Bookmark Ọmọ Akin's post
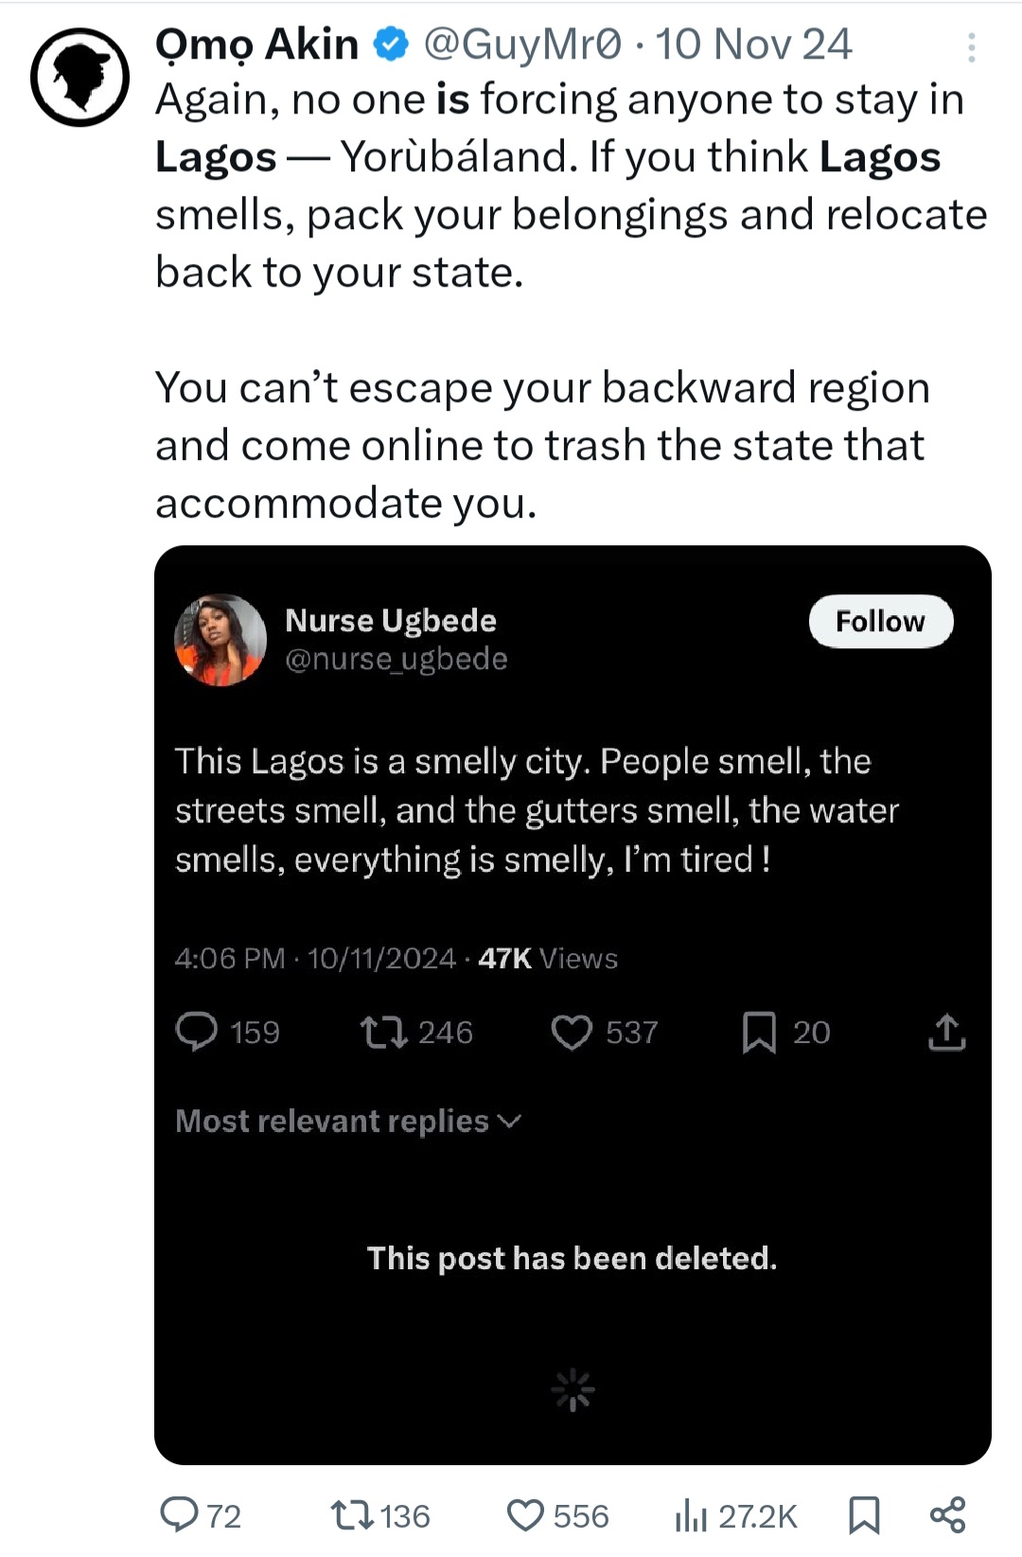Viewport: 1022px width, 1557px height. (x=863, y=1514)
